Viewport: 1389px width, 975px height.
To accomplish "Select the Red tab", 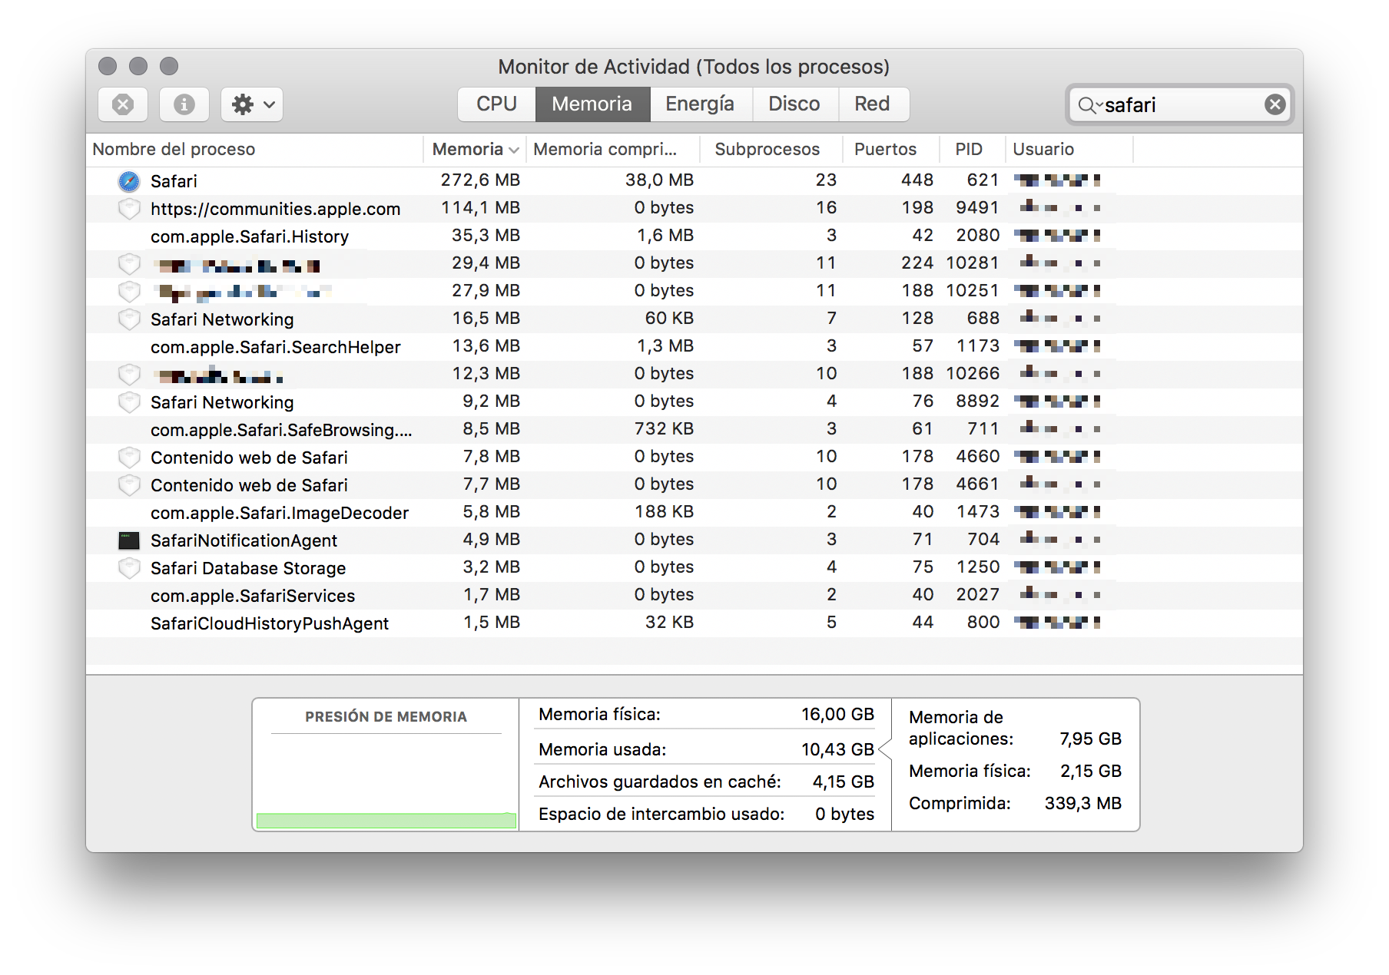I will coord(872,104).
